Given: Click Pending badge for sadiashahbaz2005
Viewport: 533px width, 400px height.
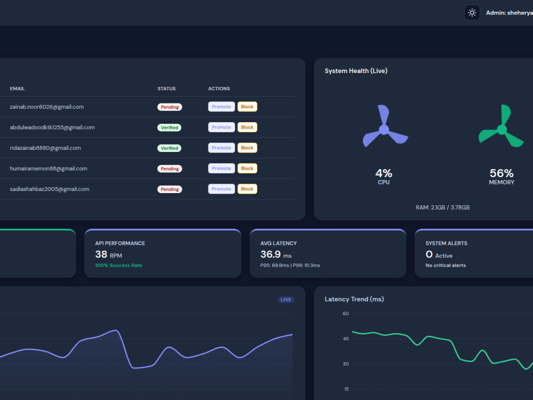Looking at the screenshot, I should click(169, 189).
